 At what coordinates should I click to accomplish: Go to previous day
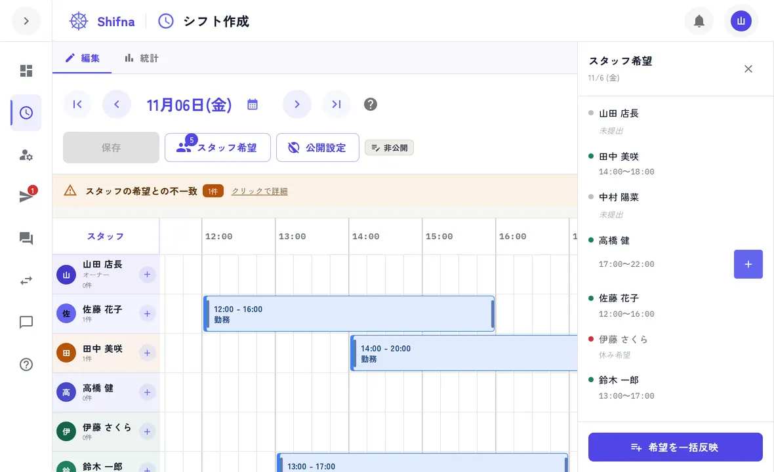pos(117,104)
